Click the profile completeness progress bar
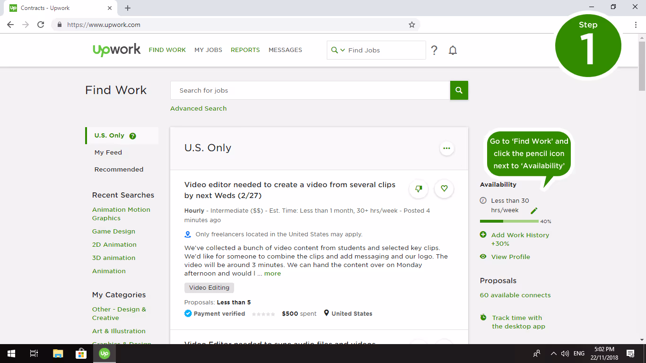 [509, 221]
